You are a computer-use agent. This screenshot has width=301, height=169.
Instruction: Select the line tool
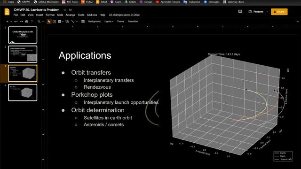coord(73,22)
